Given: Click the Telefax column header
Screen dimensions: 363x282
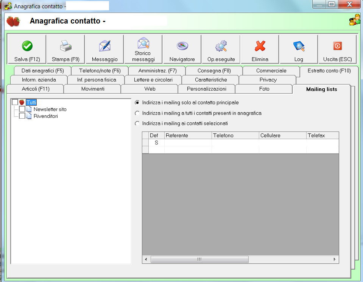Looking at the screenshot, I should 322,135.
